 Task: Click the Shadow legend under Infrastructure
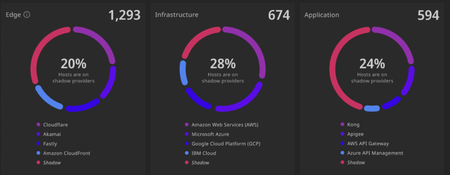click(197, 163)
